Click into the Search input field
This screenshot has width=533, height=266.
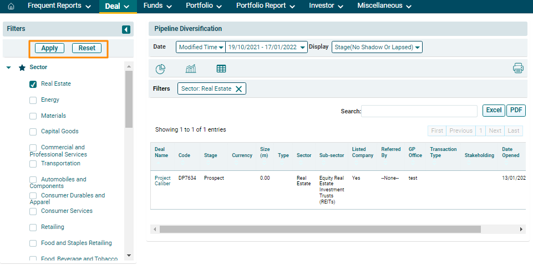[419, 111]
